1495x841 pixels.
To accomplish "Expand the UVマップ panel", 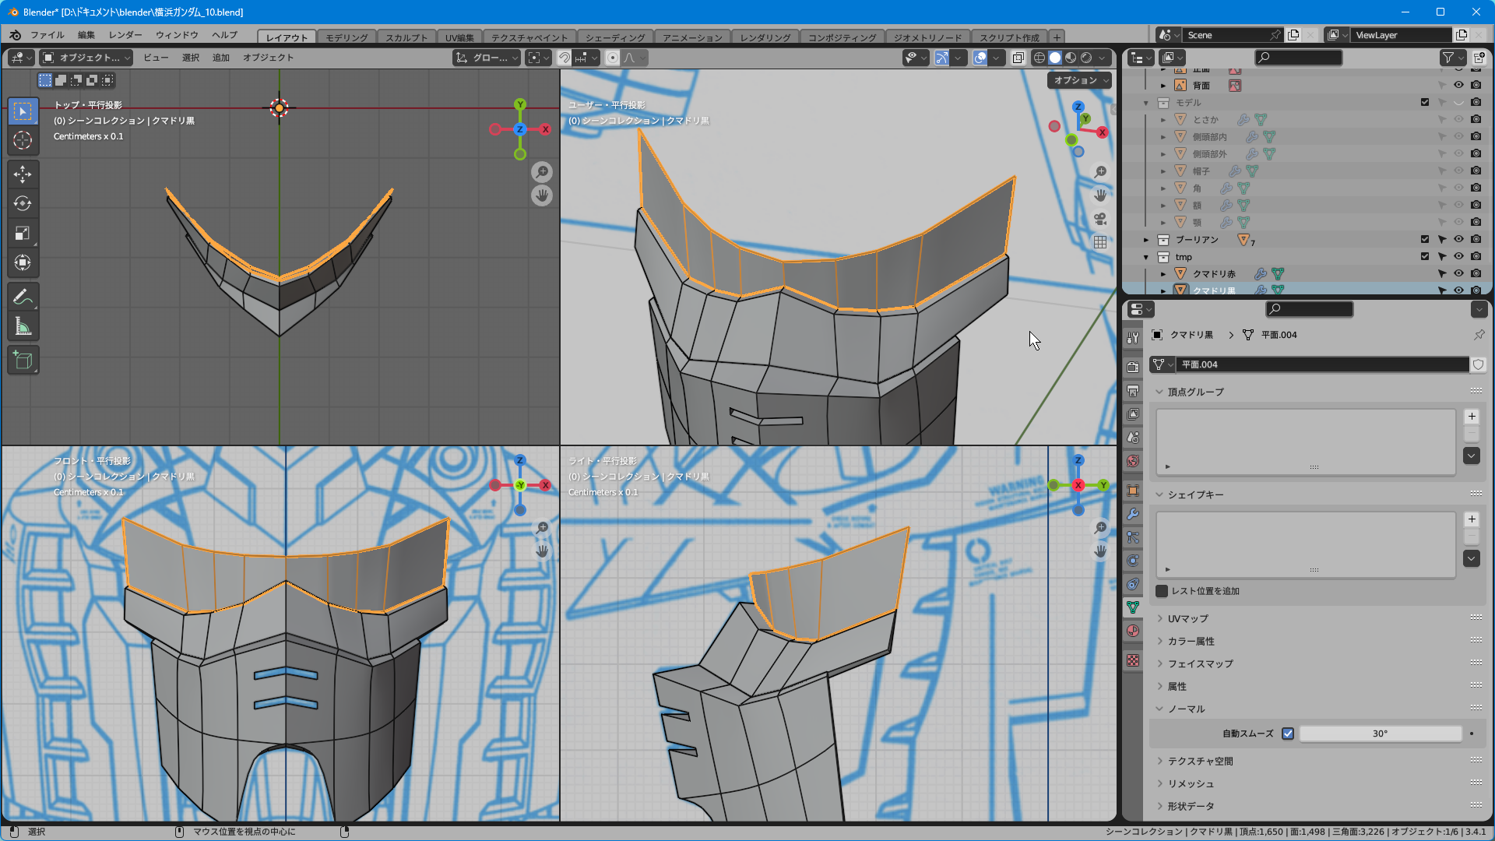I will pyautogui.click(x=1188, y=618).
